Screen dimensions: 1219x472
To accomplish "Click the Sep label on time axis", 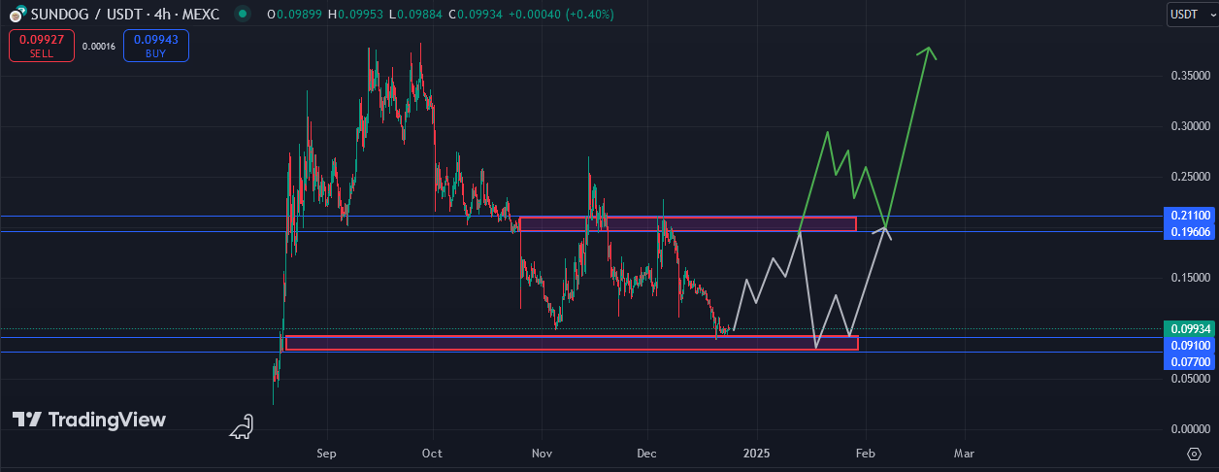I will coord(327,454).
